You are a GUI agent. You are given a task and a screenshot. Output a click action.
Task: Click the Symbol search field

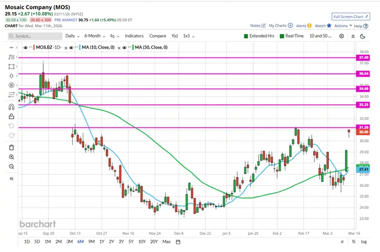click(34, 36)
